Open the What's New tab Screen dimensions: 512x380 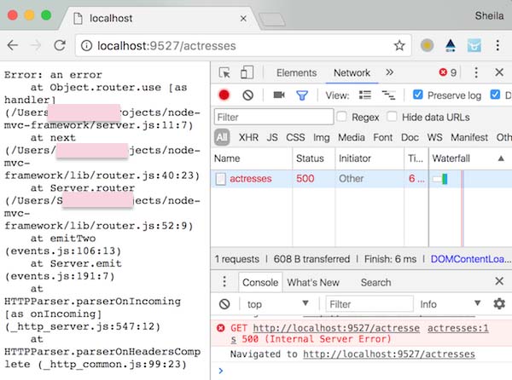click(313, 282)
